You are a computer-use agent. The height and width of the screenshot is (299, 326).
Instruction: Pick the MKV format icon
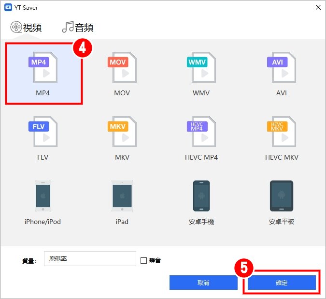[122, 132]
